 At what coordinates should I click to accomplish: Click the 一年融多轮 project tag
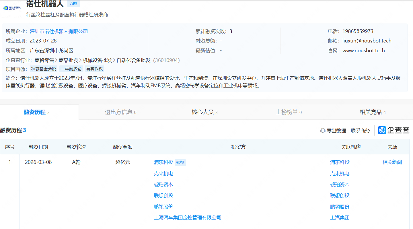pyautogui.click(x=71, y=69)
